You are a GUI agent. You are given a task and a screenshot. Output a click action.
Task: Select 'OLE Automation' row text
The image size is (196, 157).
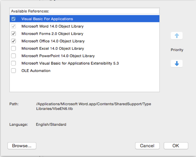pyautogui.click(x=36, y=71)
